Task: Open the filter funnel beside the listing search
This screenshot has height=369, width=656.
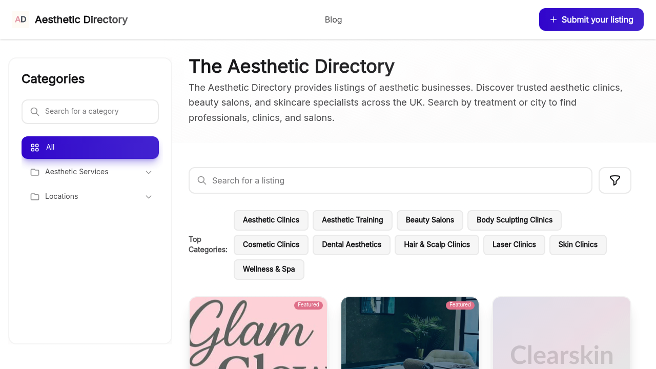Action: [614, 180]
